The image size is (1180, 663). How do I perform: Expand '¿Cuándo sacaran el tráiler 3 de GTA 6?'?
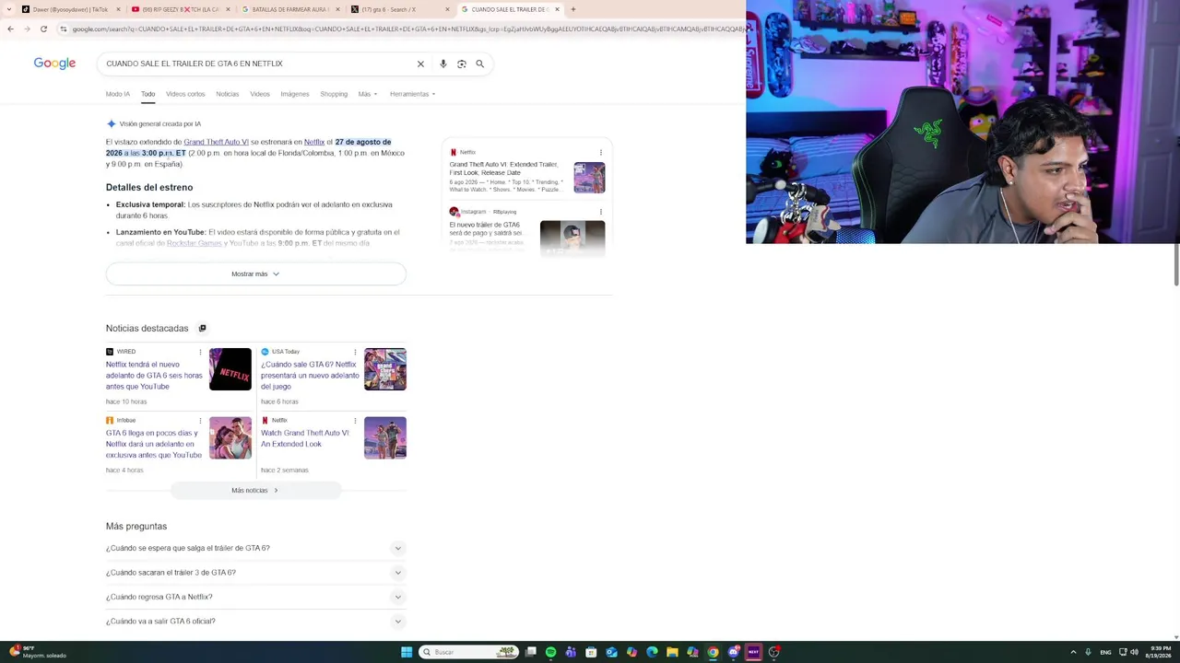pyautogui.click(x=255, y=573)
